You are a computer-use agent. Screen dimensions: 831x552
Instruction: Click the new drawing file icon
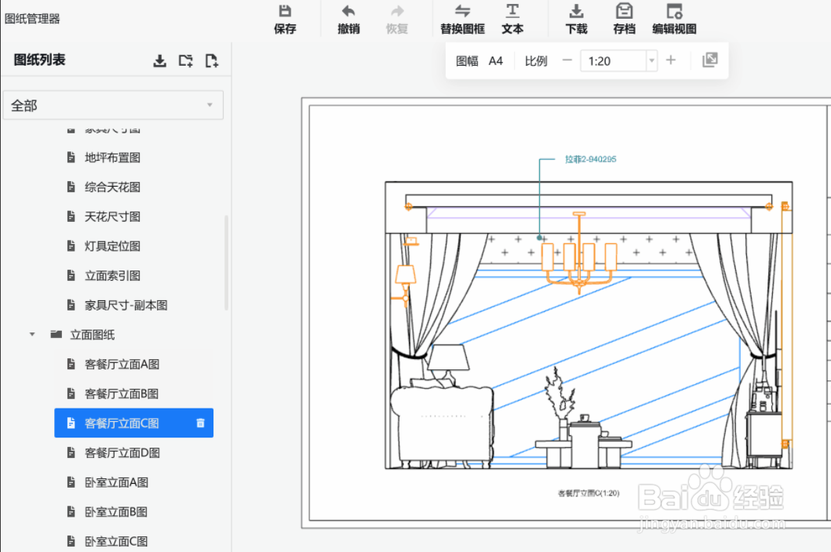211,61
